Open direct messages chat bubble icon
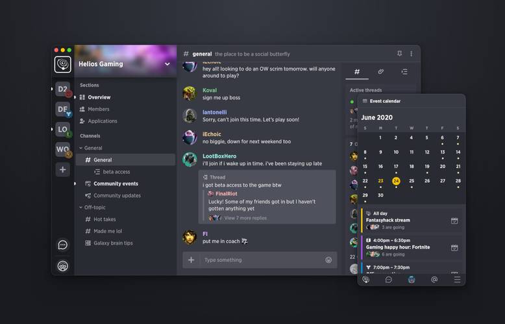The image size is (505, 324). click(x=62, y=245)
